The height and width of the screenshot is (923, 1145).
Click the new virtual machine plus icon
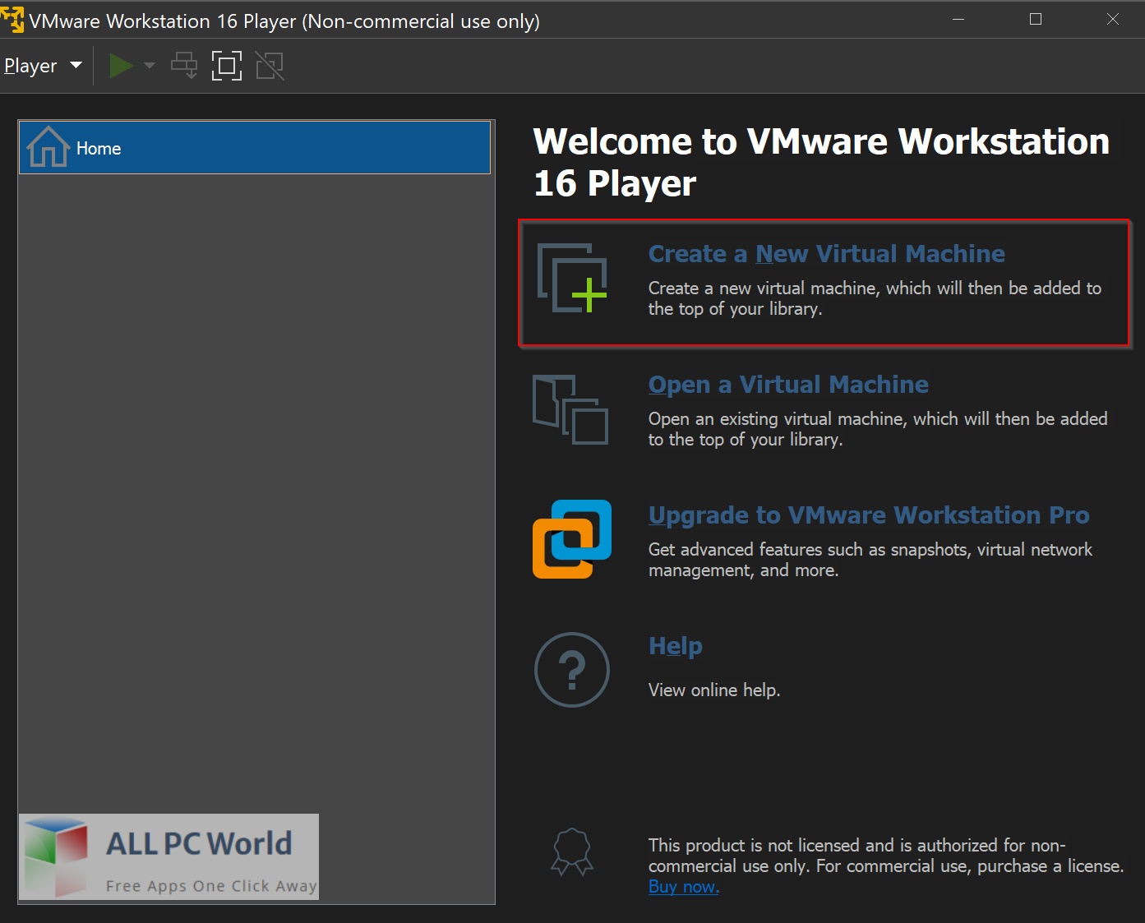click(x=572, y=278)
